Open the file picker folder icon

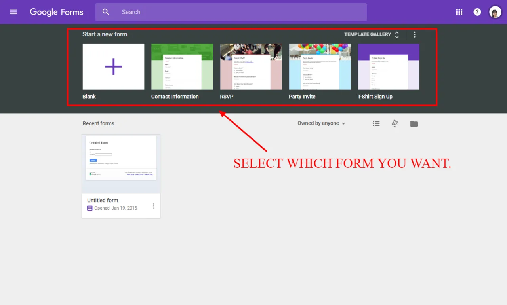[x=414, y=124]
